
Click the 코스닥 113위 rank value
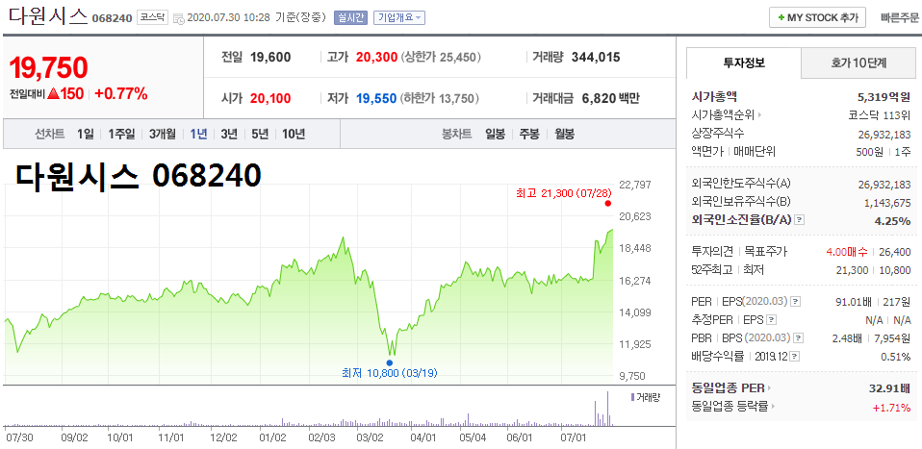tap(880, 114)
